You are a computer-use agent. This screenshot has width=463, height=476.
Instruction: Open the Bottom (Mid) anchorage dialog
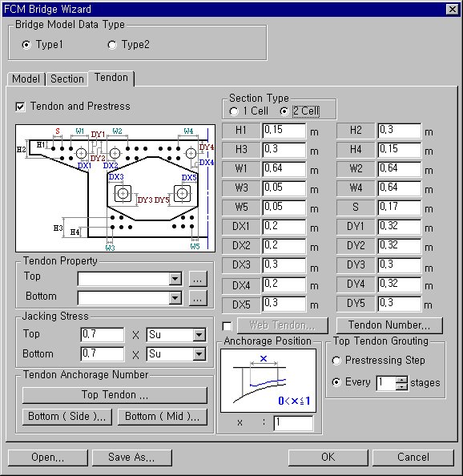coord(163,417)
